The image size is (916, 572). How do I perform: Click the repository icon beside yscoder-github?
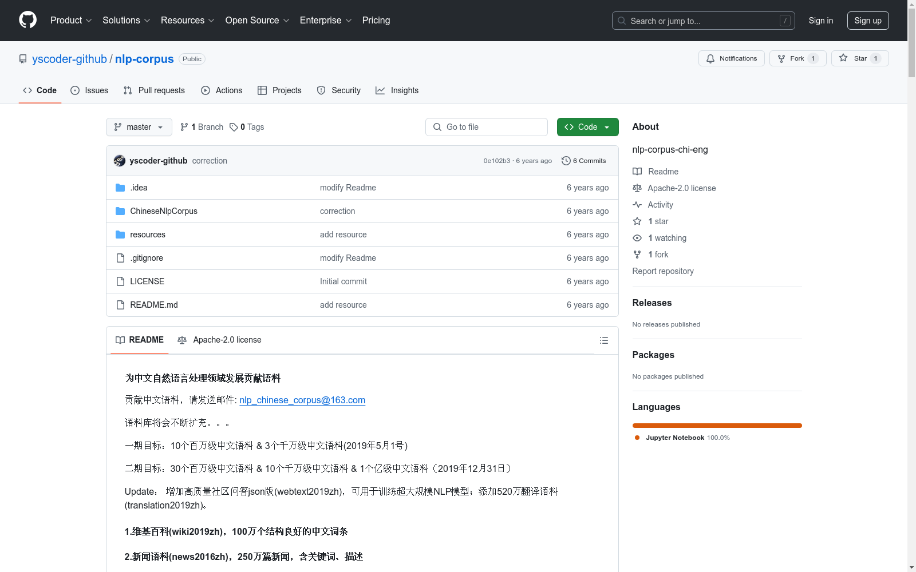[23, 59]
